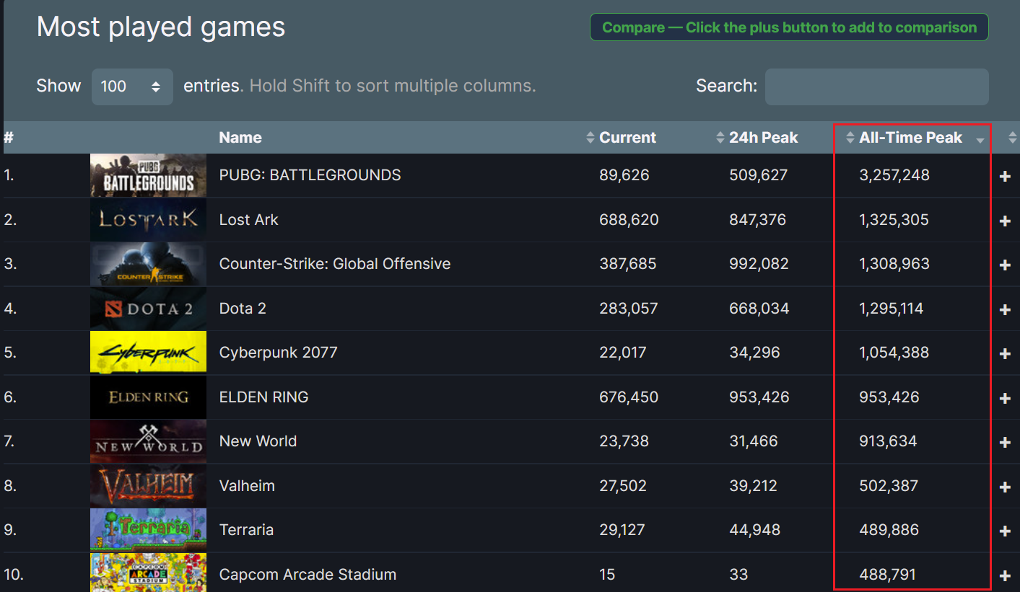Viewport: 1020px width, 592px height.
Task: Open Valheim game thumbnail
Action: pyautogui.click(x=148, y=486)
